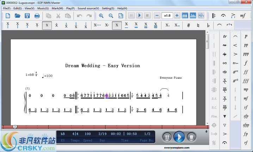The image size is (253, 152).
Task: Print the score
Action: coord(37,16)
